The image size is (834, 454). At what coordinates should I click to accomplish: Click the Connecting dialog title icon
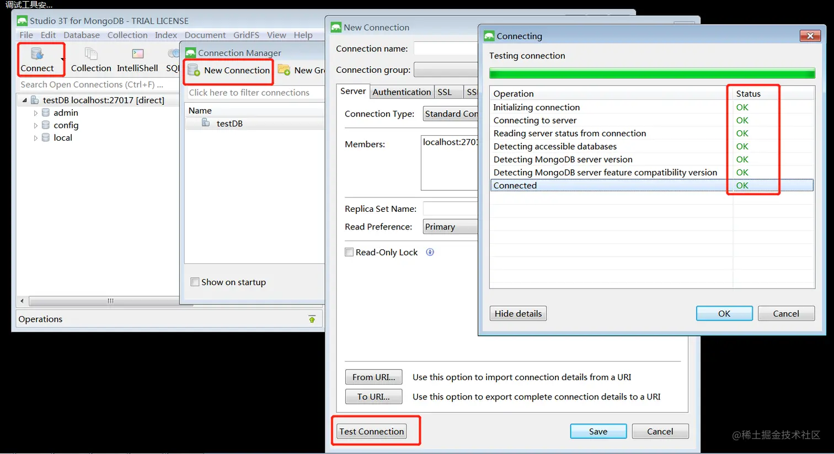point(489,36)
